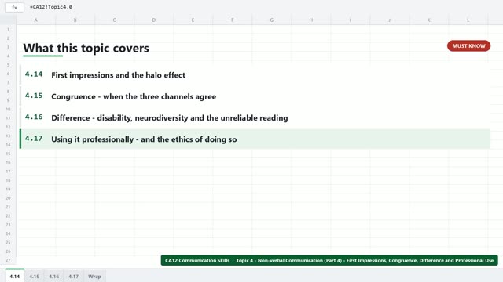
Task: Switch to the 4.17 sheet tab
Action: (73, 277)
